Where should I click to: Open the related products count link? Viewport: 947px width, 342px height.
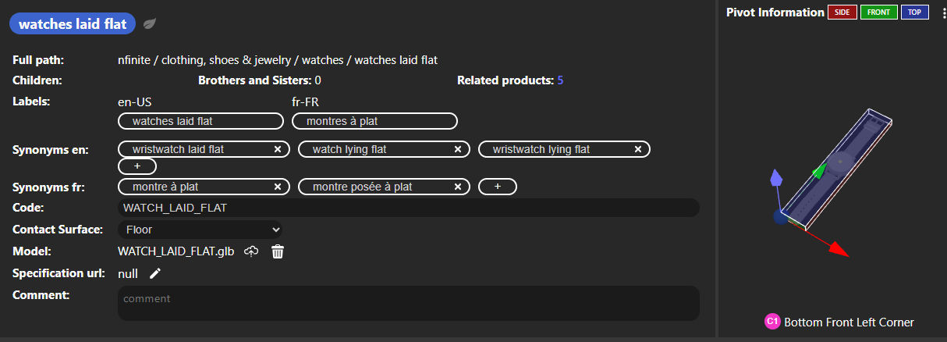[560, 80]
